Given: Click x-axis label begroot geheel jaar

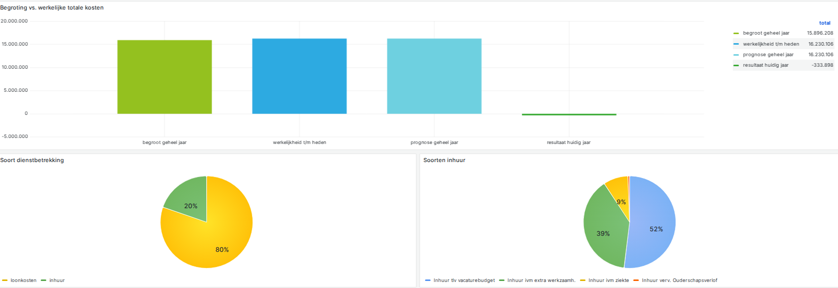Looking at the screenshot, I should pyautogui.click(x=164, y=142).
